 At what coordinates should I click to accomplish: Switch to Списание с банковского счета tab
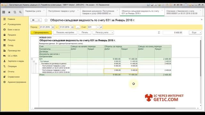pos(184,12)
